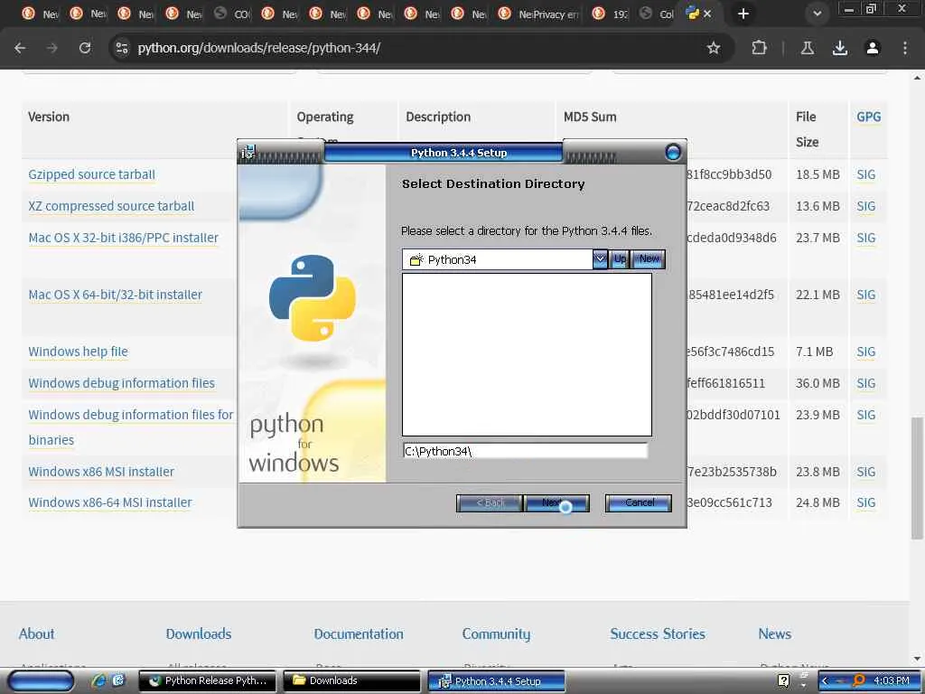Open the GPG column header link
Screen dimensions: 925x694
(868, 117)
